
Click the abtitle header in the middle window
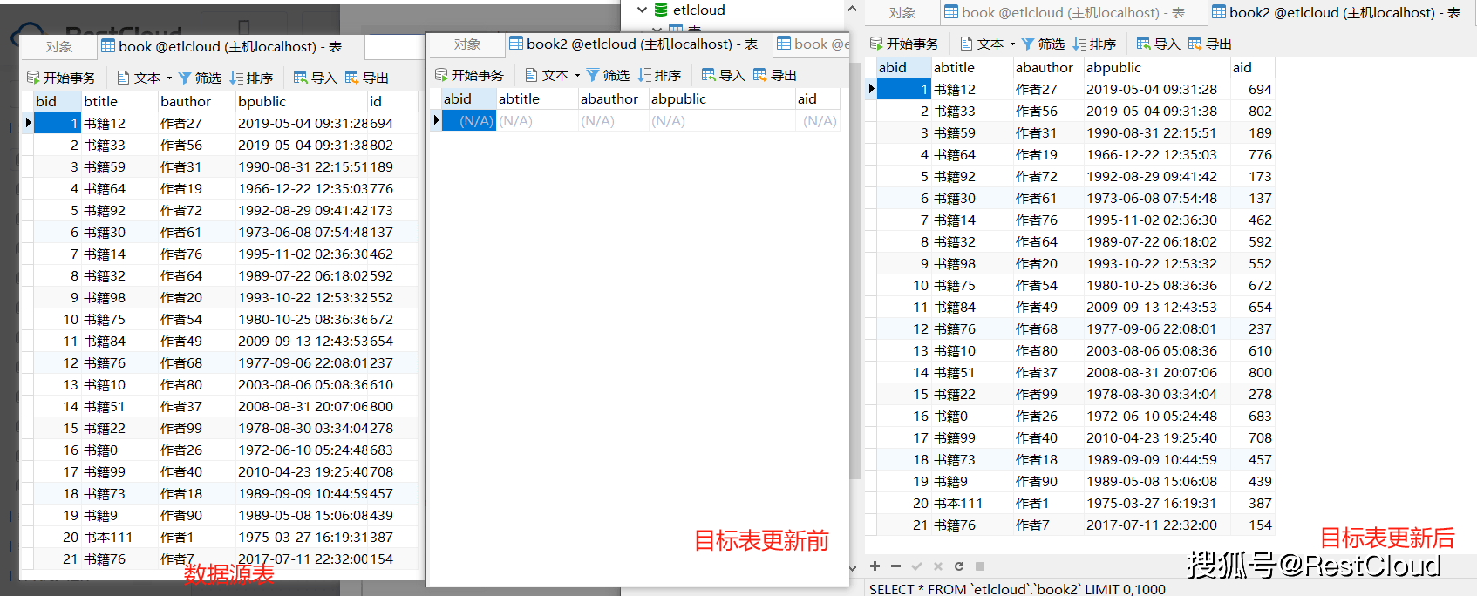coord(537,99)
